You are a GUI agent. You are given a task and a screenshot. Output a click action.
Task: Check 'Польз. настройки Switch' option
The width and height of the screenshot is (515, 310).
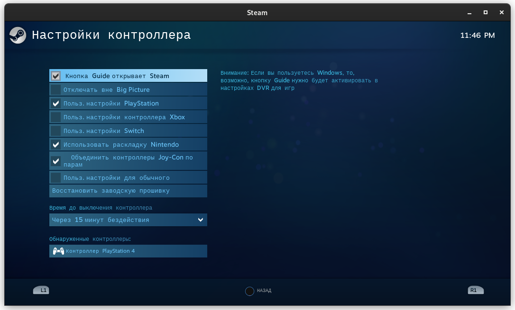[x=56, y=131]
